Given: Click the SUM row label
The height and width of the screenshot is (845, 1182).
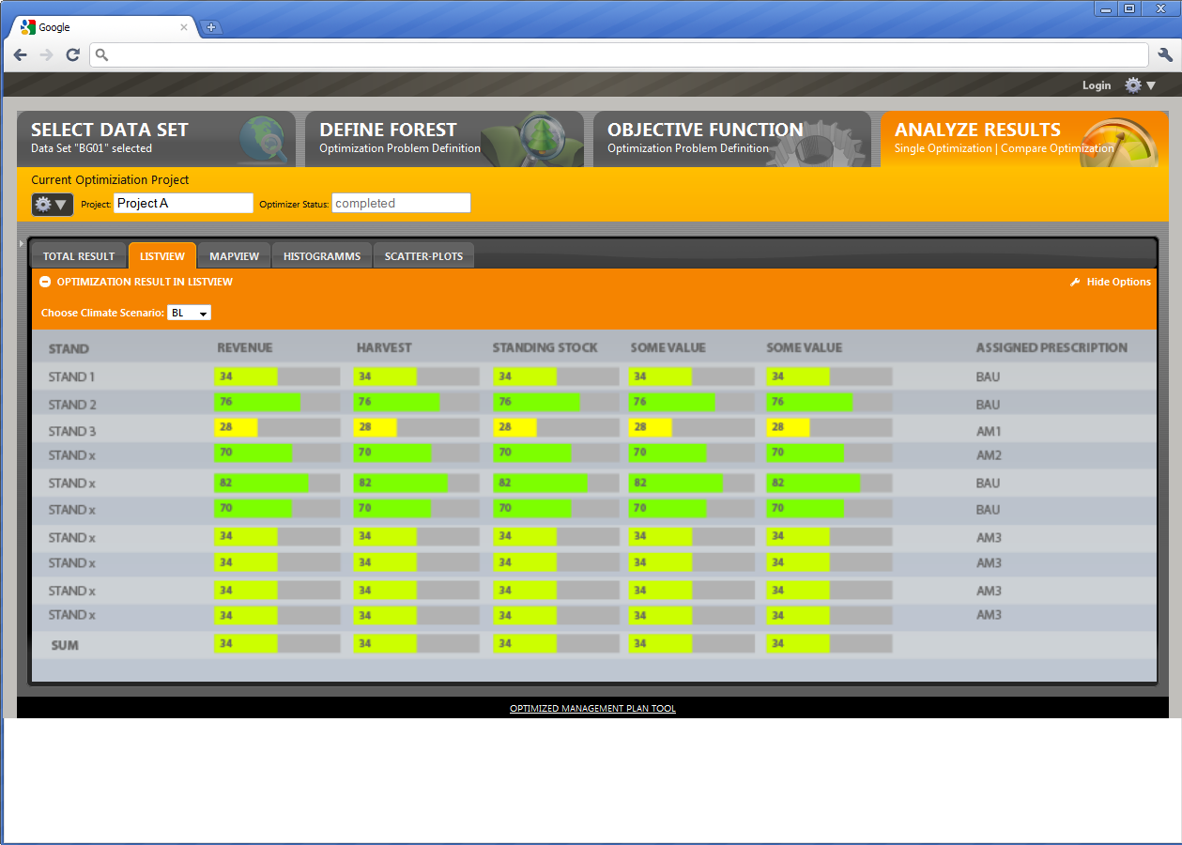Looking at the screenshot, I should (65, 645).
